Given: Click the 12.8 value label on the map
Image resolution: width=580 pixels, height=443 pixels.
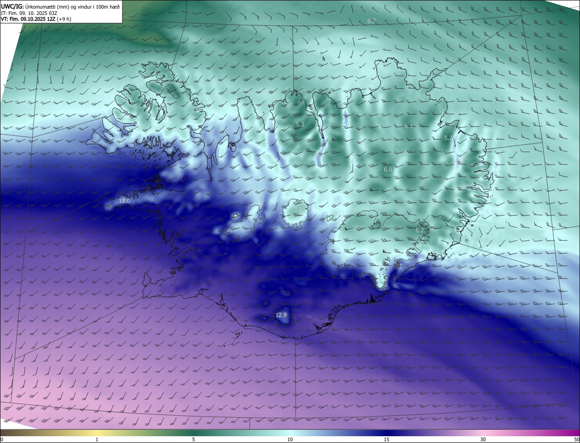Looking at the screenshot, I should point(281,315).
